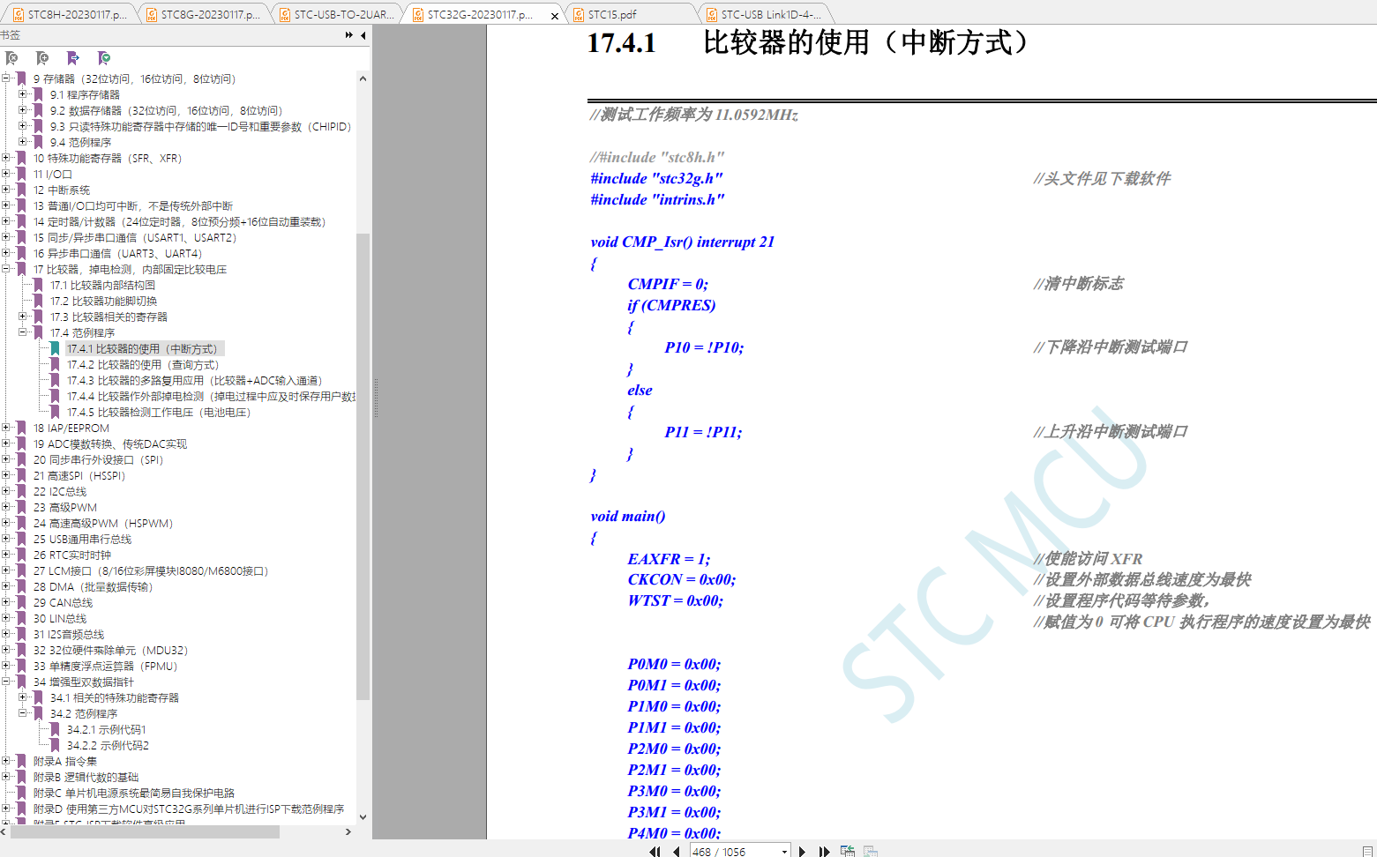The height and width of the screenshot is (857, 1377).
Task: Open bookmark 19 ADC模数转换
Action: (x=110, y=443)
